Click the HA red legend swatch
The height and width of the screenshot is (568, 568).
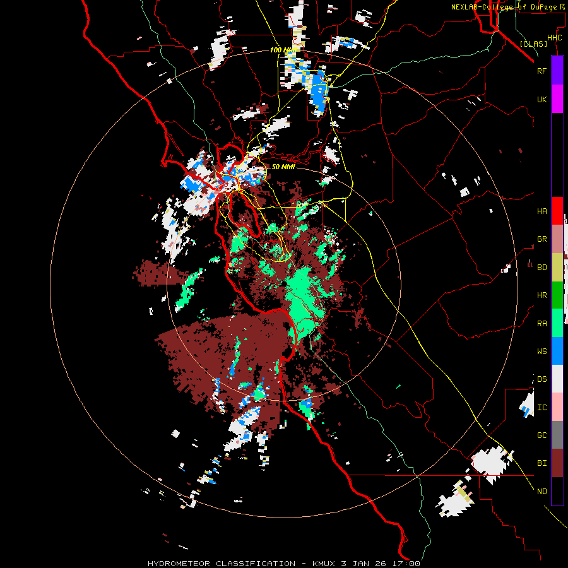pyautogui.click(x=557, y=211)
